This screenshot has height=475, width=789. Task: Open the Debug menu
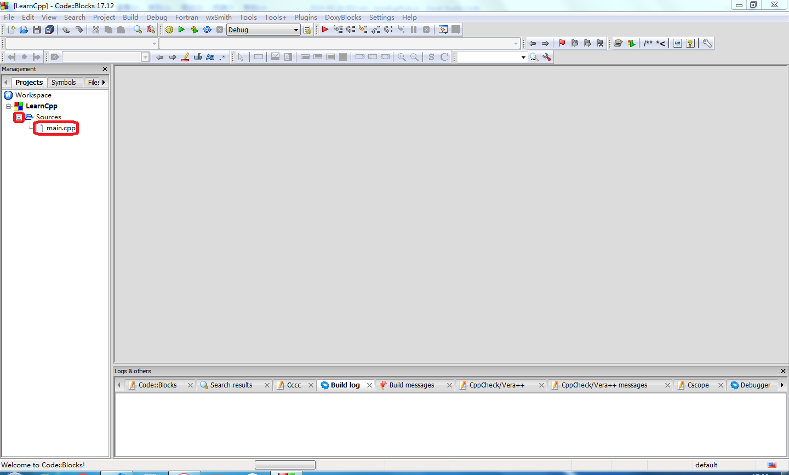pos(157,18)
